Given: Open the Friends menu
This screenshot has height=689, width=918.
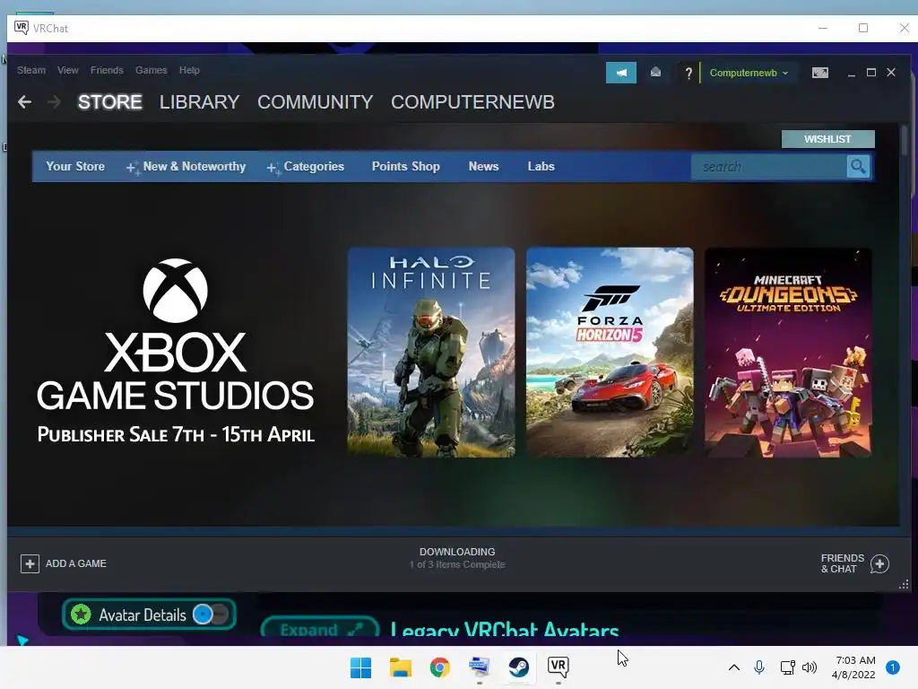Looking at the screenshot, I should [107, 70].
